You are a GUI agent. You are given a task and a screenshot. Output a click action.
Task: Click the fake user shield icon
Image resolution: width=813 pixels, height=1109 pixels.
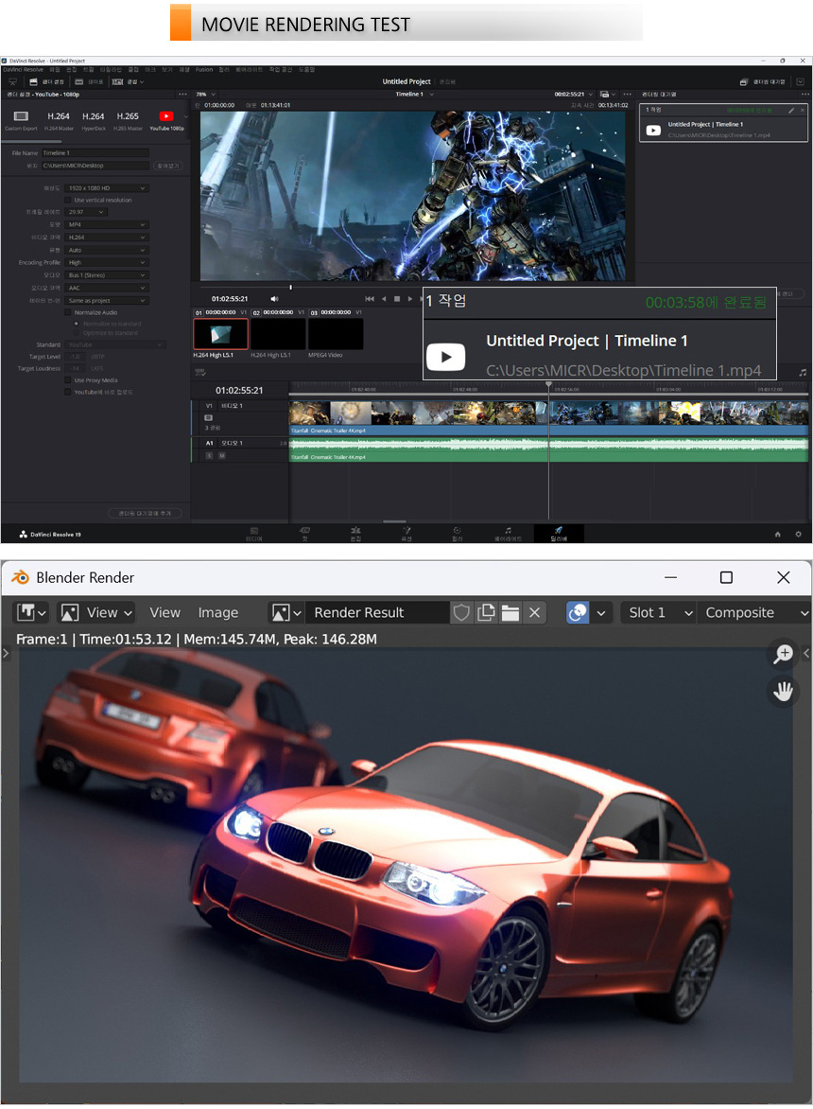461,612
